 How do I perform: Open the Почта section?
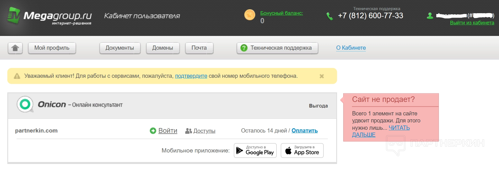pyautogui.click(x=199, y=48)
